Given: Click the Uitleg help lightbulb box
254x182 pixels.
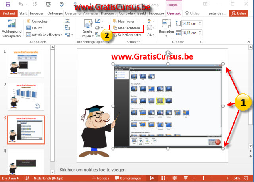Looking at the screenshot, I should pyautogui.click(x=192, y=13).
